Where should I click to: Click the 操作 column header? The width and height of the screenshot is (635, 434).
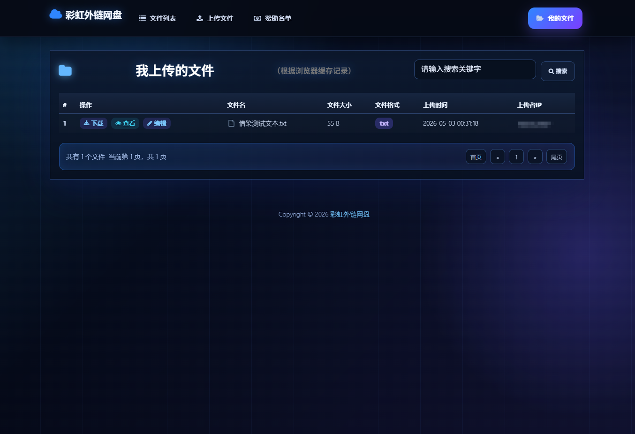tap(86, 105)
